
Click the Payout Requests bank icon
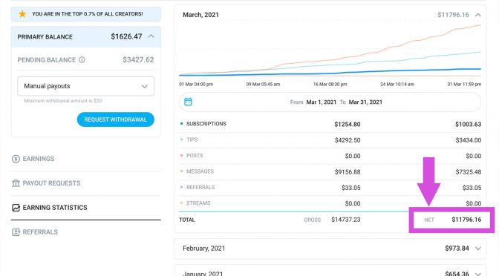[x=16, y=183]
